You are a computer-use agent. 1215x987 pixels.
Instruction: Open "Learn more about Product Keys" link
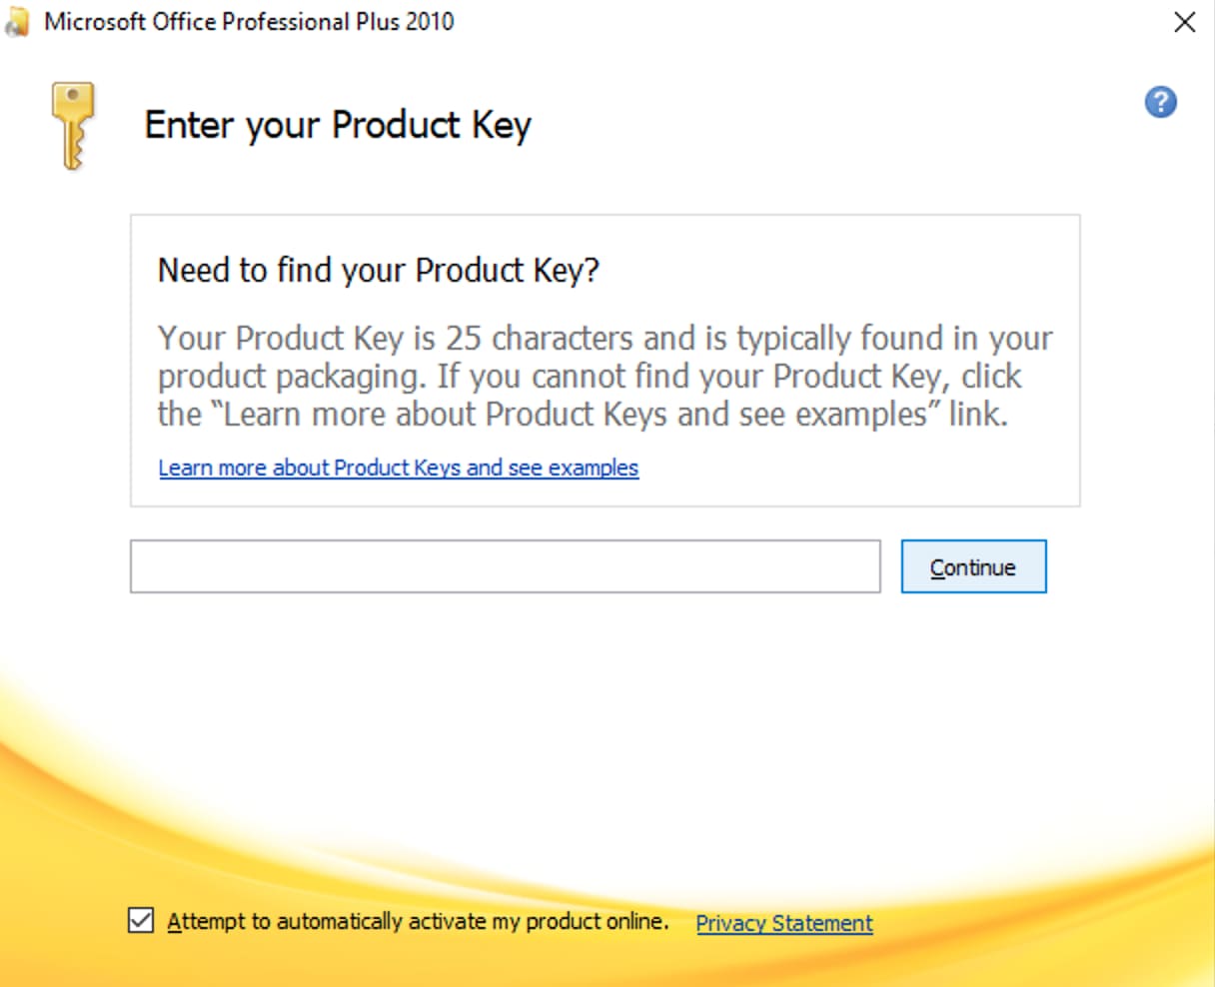click(398, 468)
